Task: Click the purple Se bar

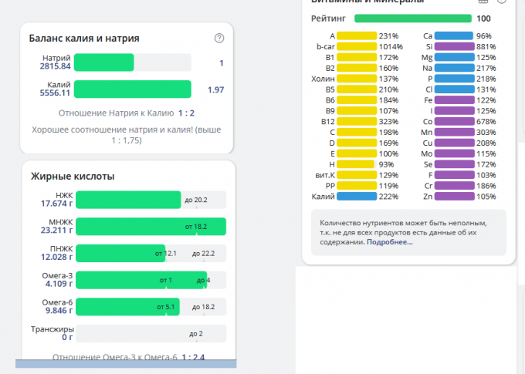Action: pyautogui.click(x=454, y=164)
